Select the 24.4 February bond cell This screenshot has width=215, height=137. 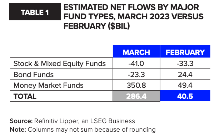[x=185, y=74]
